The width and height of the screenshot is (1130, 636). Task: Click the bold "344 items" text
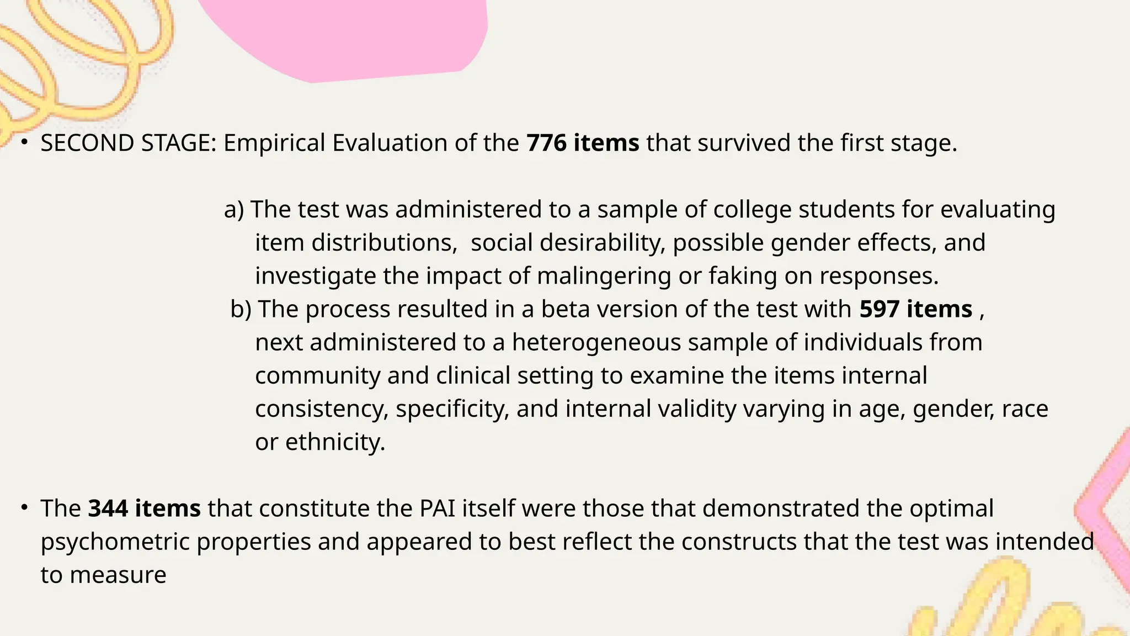pos(145,508)
